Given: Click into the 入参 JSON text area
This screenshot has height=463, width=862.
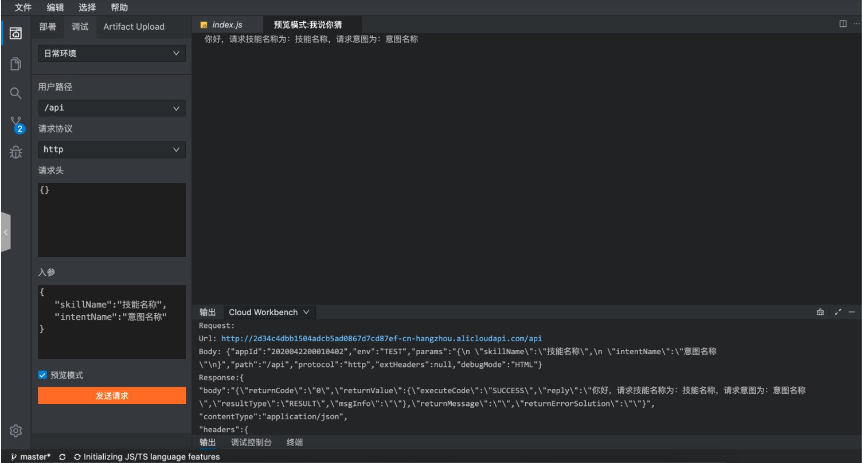Looking at the screenshot, I should (112, 322).
